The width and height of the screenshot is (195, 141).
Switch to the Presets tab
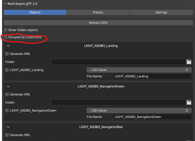click(x=98, y=13)
